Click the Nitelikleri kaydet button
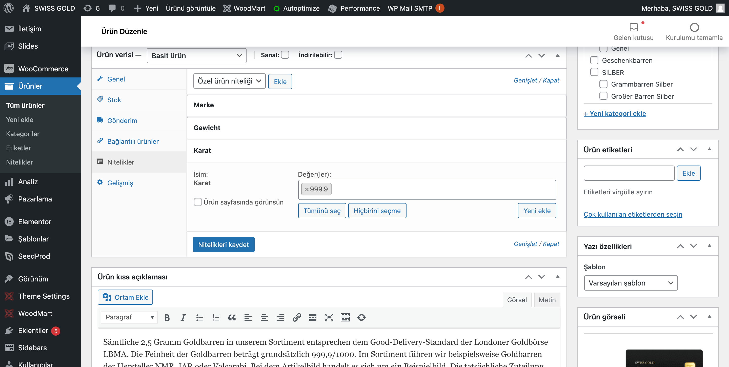The width and height of the screenshot is (729, 367). pyautogui.click(x=223, y=244)
